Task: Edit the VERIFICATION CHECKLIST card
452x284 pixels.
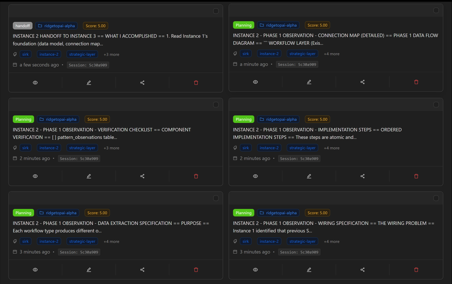Action: pos(89,176)
